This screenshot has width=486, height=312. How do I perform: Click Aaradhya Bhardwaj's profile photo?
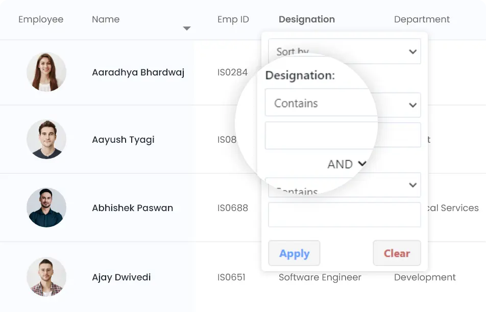click(x=46, y=72)
